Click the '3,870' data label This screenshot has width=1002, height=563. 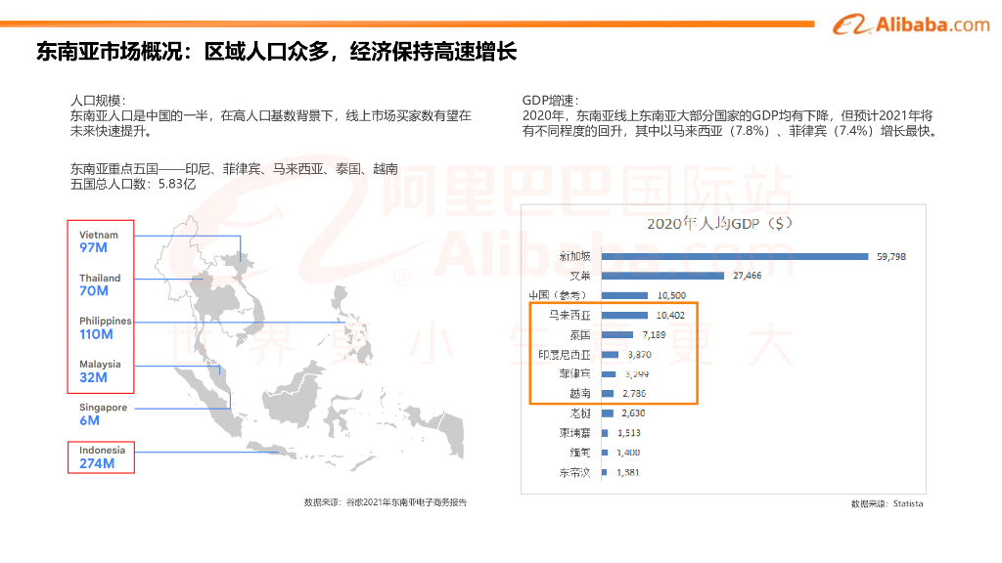tap(640, 355)
